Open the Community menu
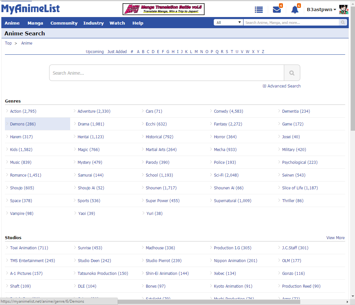 [x=64, y=23]
